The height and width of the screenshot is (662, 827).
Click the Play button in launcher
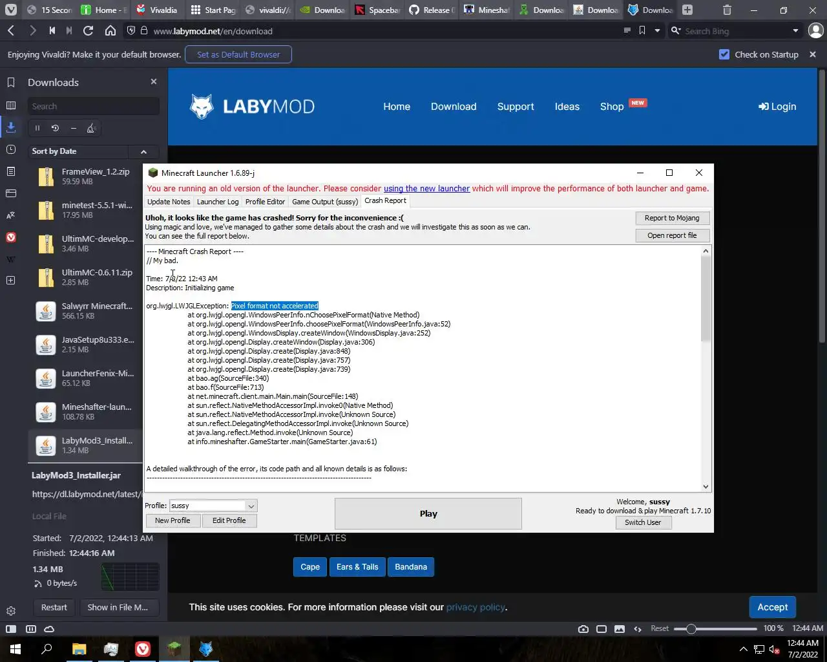(428, 514)
